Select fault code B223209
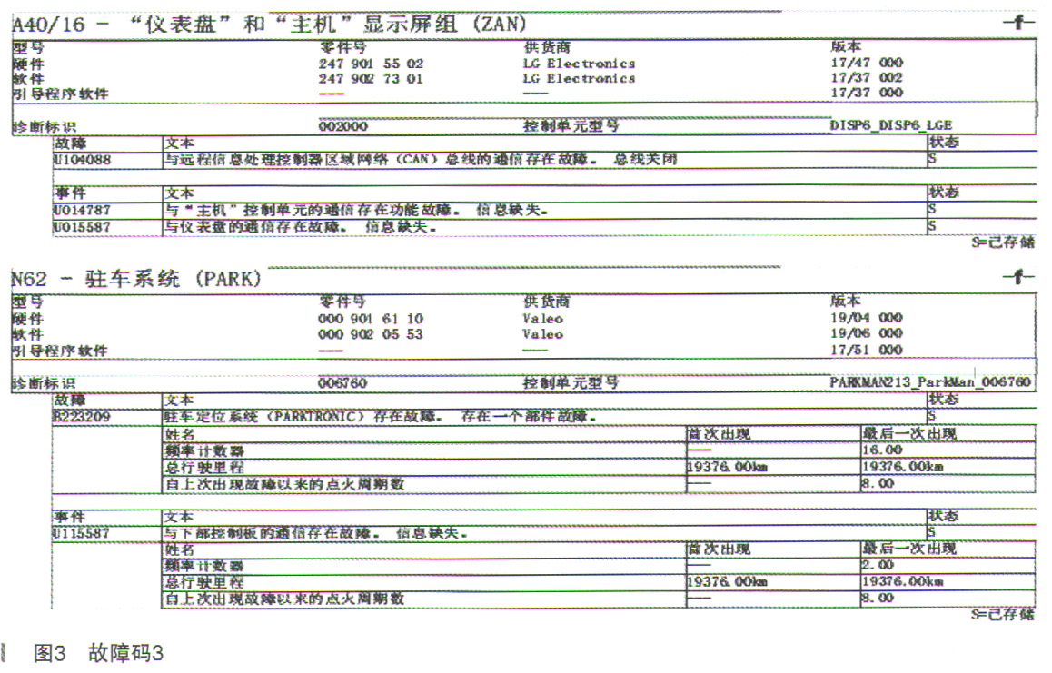The width and height of the screenshot is (1052, 673). click(x=82, y=417)
